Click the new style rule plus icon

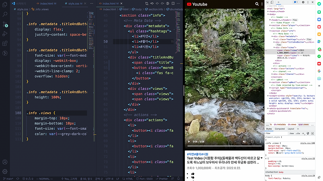click(303, 133)
